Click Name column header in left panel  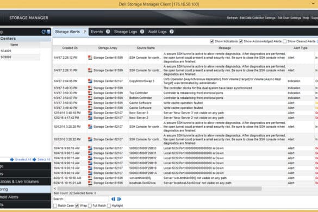point(14,45)
